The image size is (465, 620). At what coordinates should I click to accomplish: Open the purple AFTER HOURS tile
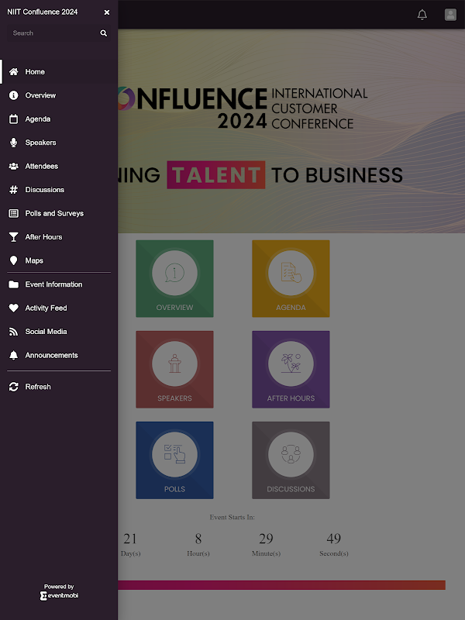pos(291,370)
